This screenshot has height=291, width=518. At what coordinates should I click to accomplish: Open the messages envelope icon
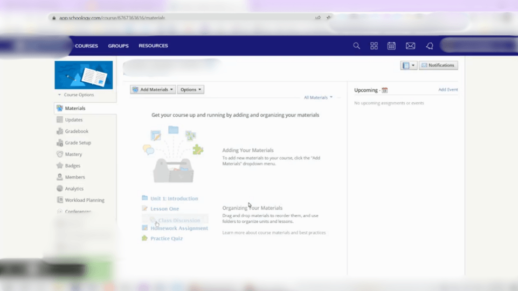[410, 46]
